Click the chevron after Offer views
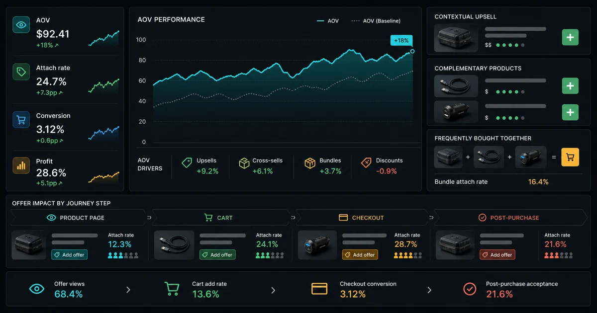 pos(128,290)
